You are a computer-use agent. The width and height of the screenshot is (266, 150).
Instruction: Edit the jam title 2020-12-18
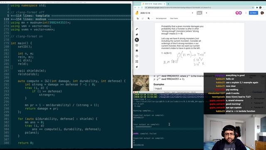tap(145, 13)
